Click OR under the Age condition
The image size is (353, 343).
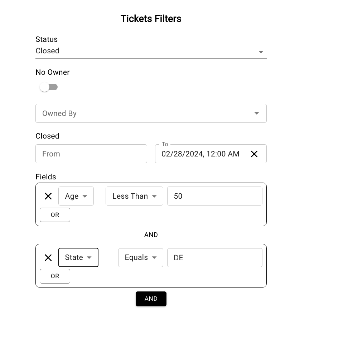(x=55, y=214)
